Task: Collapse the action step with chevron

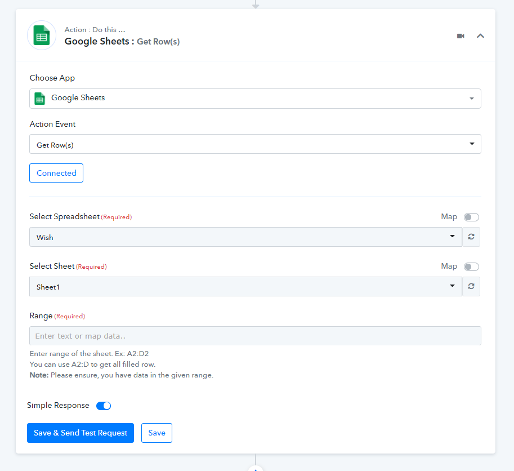Action: [x=480, y=36]
